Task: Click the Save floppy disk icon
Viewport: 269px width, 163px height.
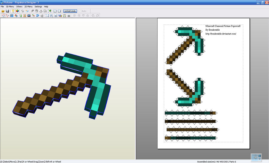Action: 7,11
